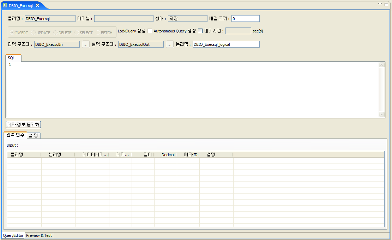Click the SQL editor scroll-down arrow

coord(382,114)
